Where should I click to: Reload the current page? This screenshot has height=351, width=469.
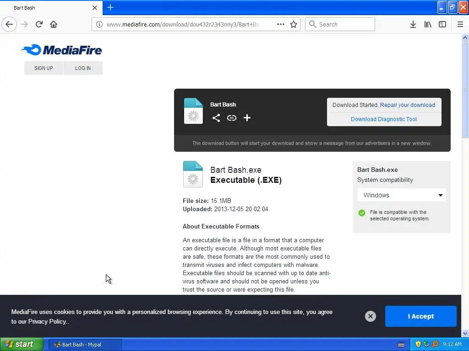tap(39, 24)
